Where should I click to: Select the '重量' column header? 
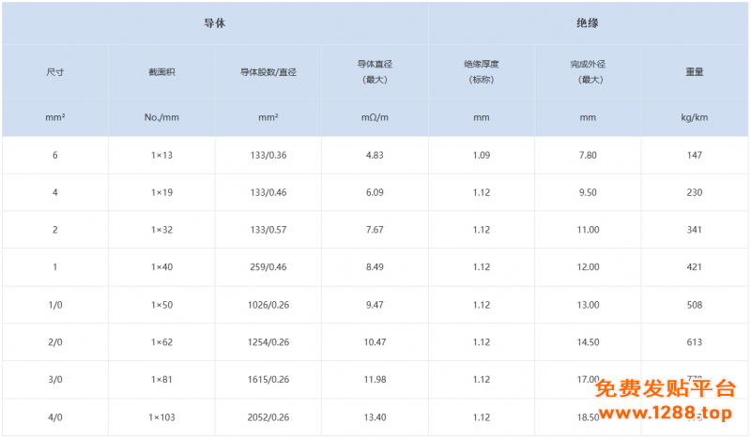click(x=695, y=72)
